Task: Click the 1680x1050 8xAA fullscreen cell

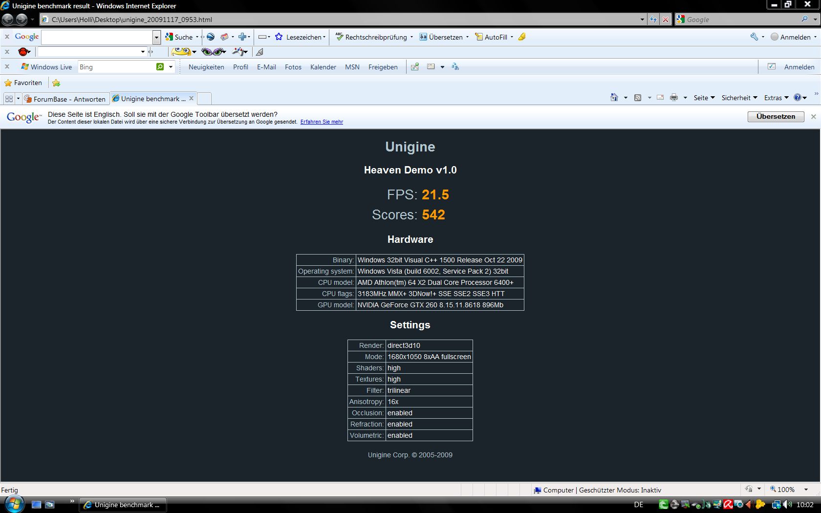Action: [429, 357]
